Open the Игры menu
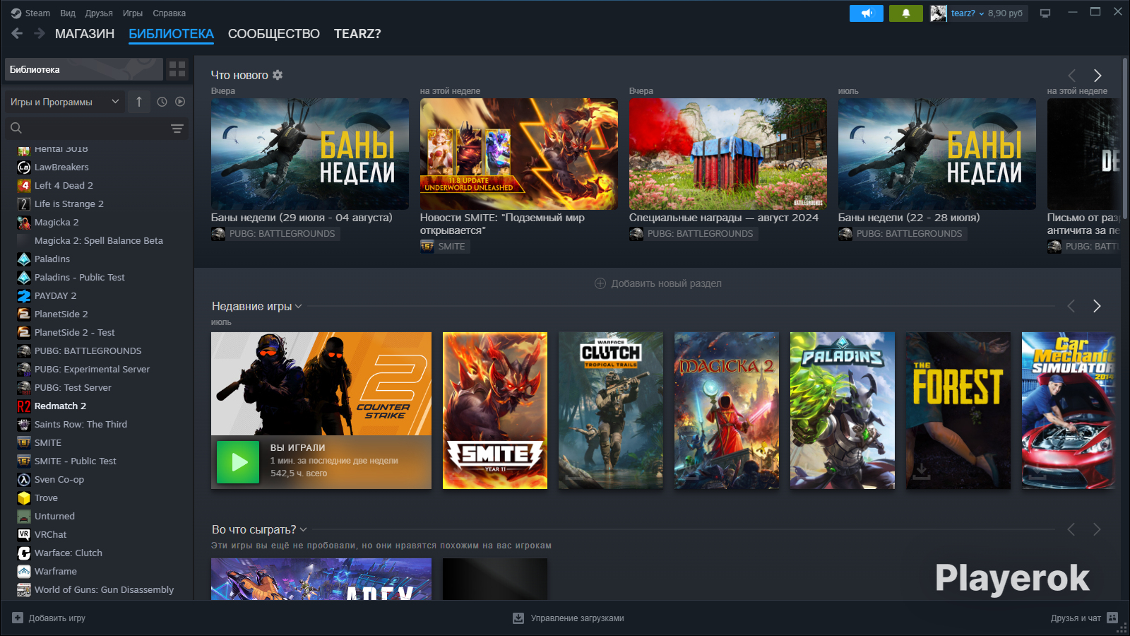This screenshot has height=636, width=1130. [x=133, y=13]
